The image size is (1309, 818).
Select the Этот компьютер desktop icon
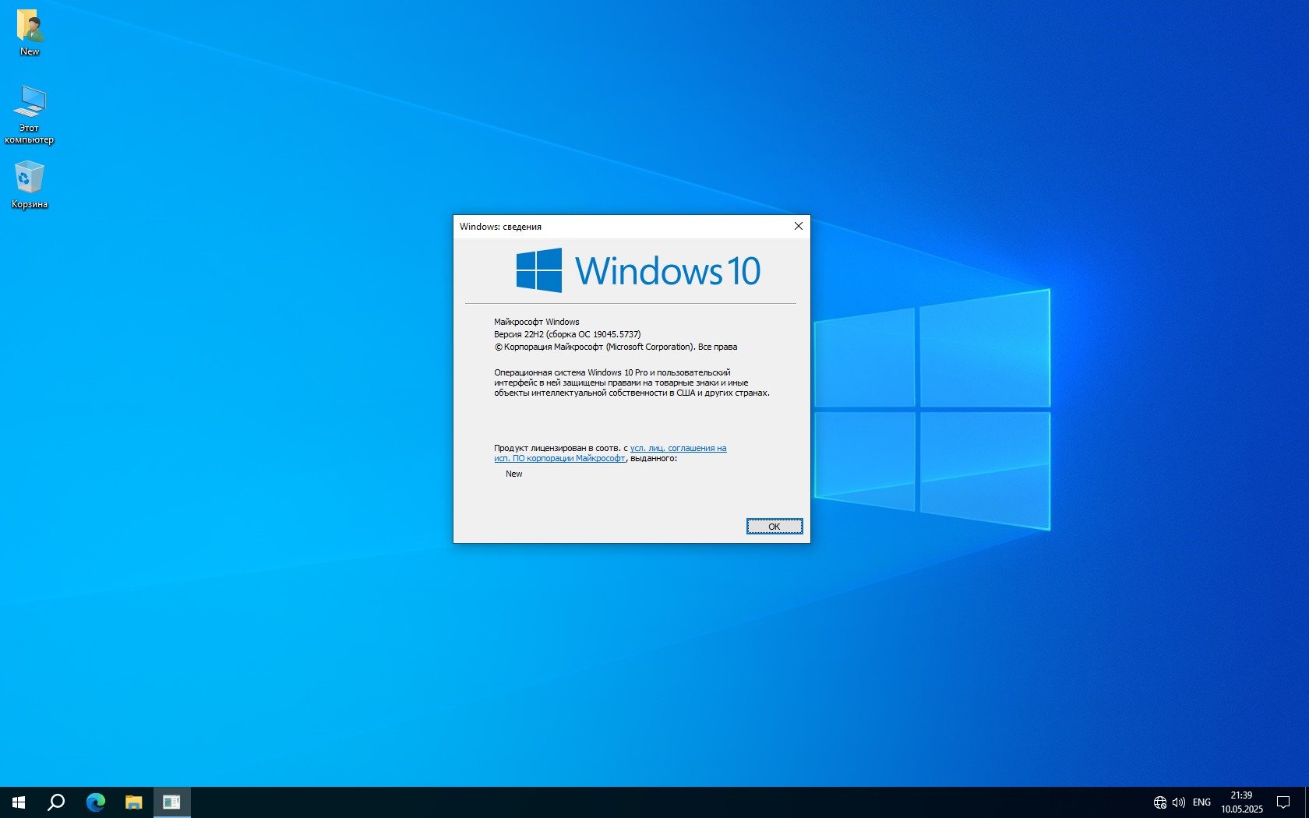tap(30, 113)
